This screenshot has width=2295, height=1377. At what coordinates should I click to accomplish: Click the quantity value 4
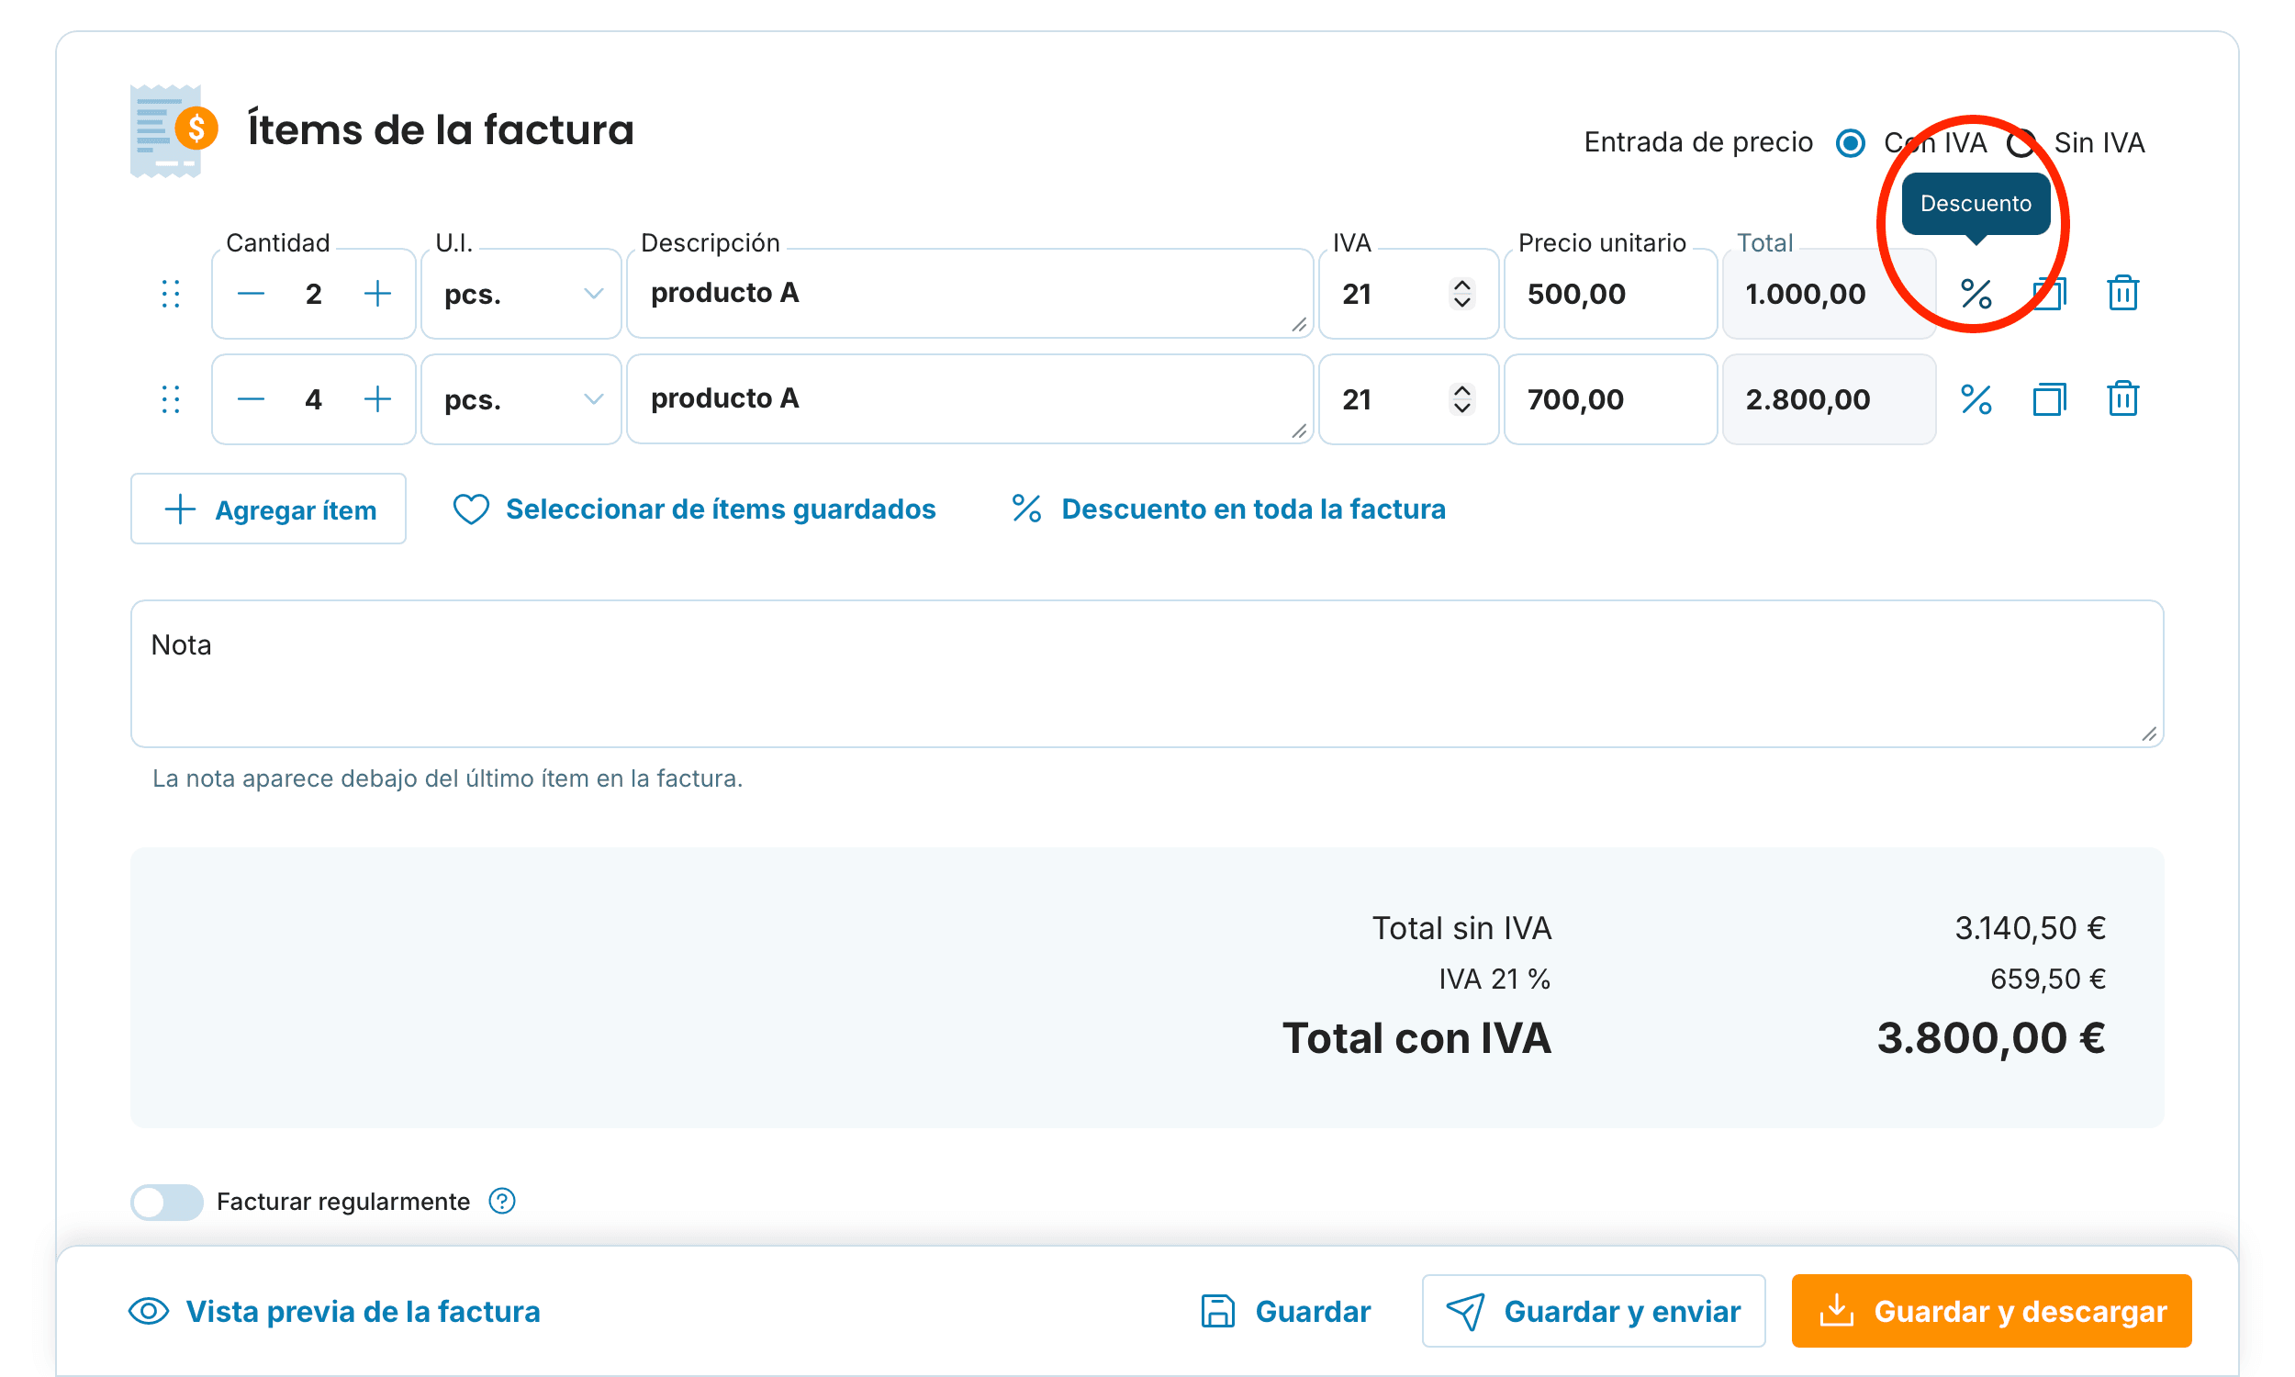point(314,400)
